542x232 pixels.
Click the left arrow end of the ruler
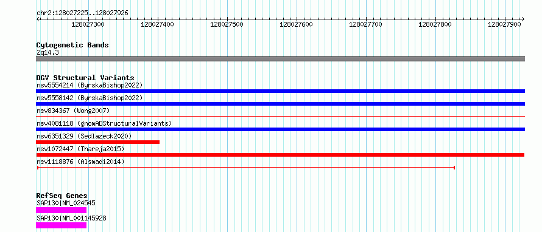(x=38, y=19)
